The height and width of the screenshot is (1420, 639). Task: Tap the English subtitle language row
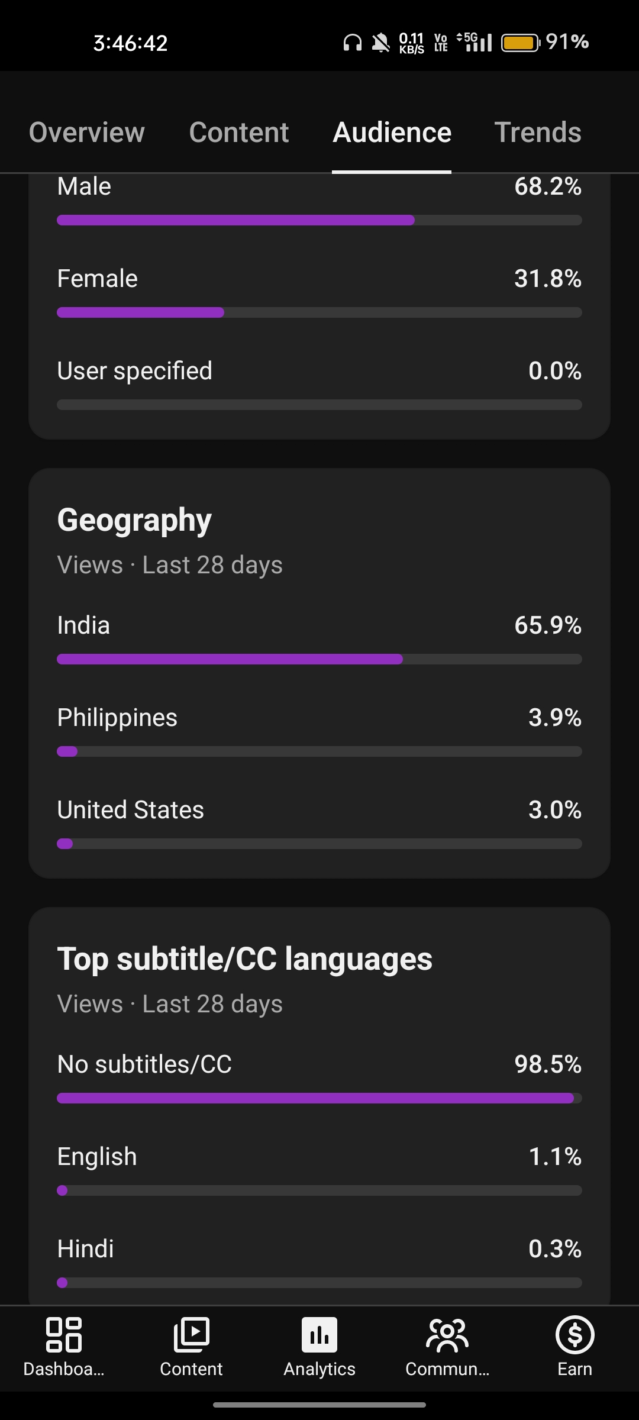[x=319, y=1170]
